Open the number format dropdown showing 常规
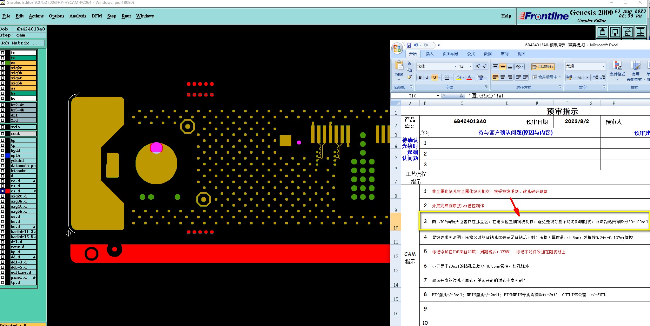The image size is (650, 326). click(603, 66)
